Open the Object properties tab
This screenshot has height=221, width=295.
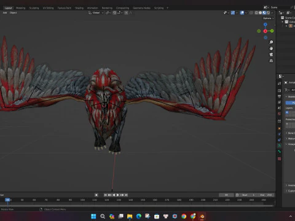(280, 128)
